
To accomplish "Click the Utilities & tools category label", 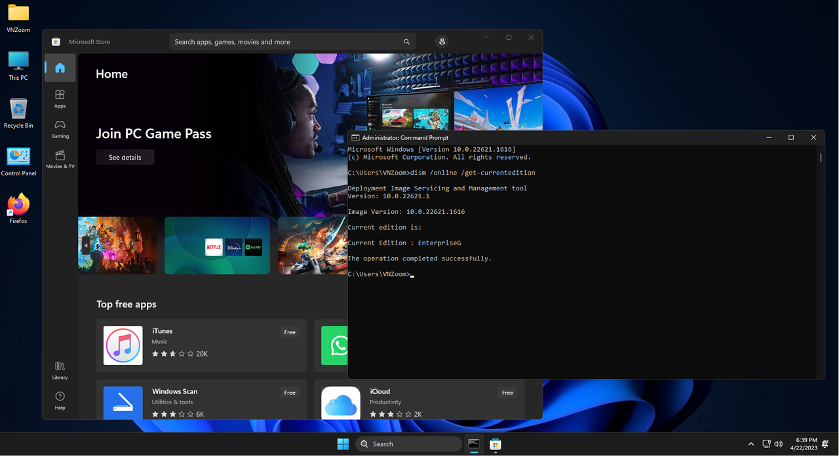I will pos(172,402).
